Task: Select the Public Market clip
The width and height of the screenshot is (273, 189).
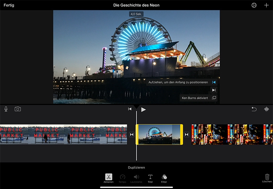Action: click(63, 134)
